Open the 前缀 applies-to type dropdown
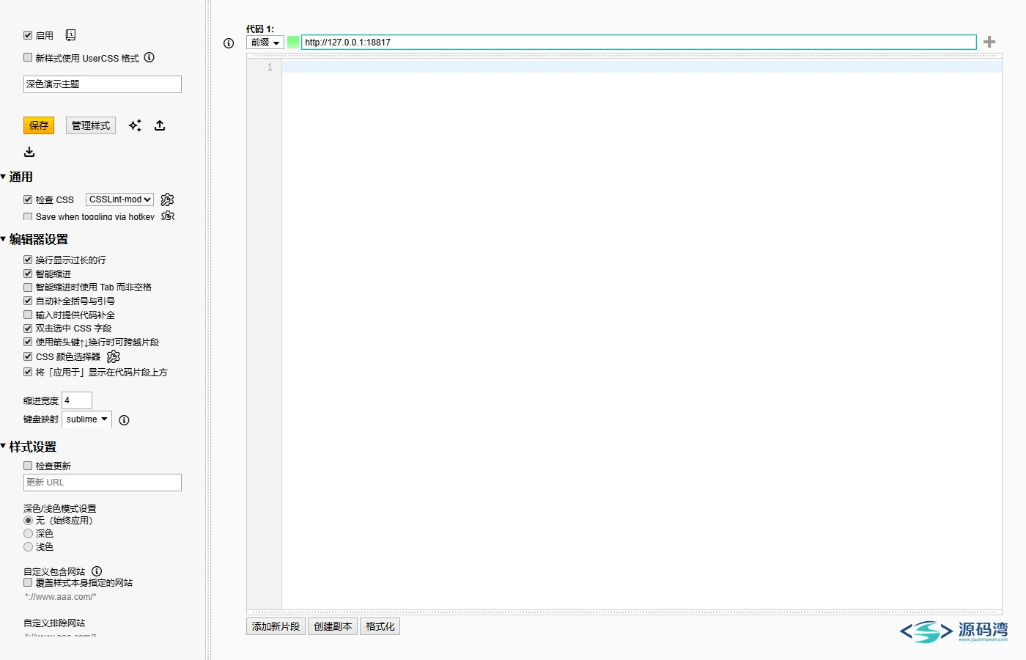The width and height of the screenshot is (1026, 660). click(x=265, y=43)
